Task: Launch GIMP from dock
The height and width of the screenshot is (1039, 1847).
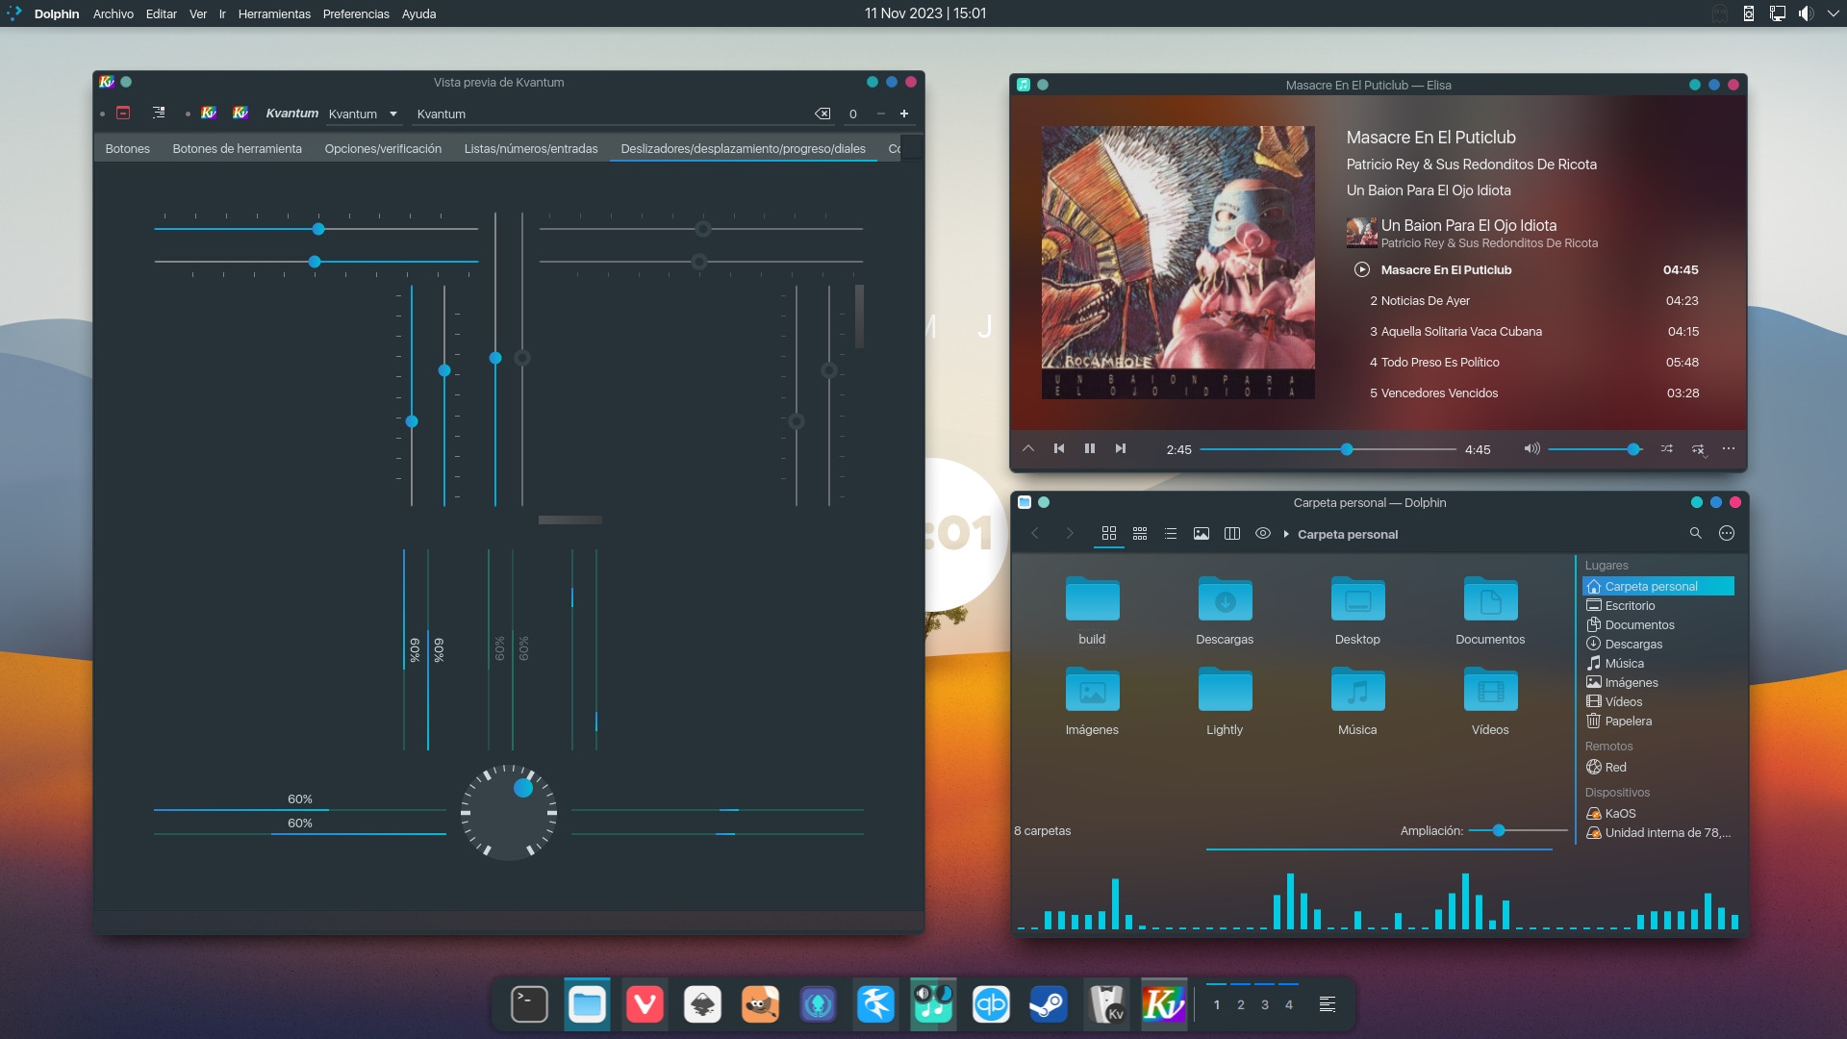Action: coord(760,1004)
